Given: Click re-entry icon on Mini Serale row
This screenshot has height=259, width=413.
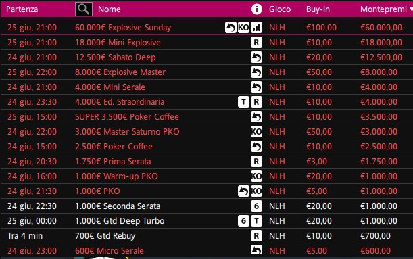Looking at the screenshot, I should tap(256, 87).
